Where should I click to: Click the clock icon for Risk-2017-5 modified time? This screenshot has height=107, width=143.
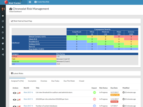tap(123, 99)
